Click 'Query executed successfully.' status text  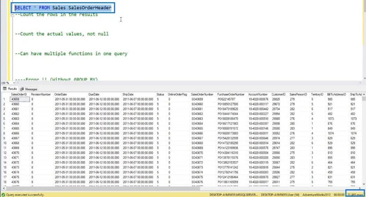click(x=25, y=195)
